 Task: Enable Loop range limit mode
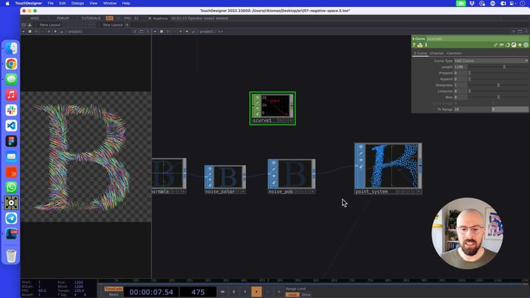click(x=292, y=295)
